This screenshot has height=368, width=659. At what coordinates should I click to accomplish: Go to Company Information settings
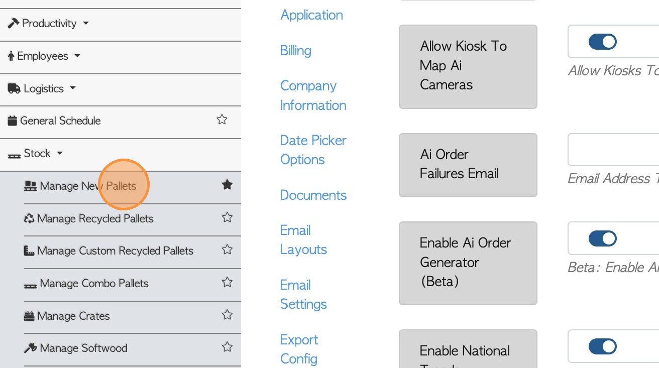coord(313,95)
